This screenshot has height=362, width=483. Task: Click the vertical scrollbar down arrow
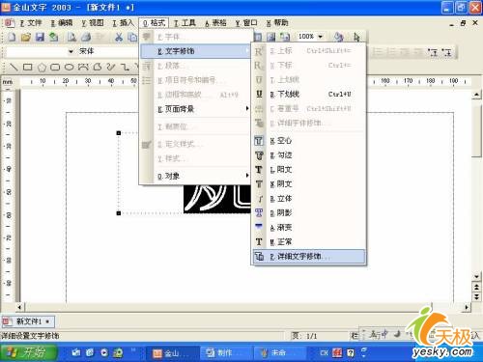pyautogui.click(x=476, y=276)
